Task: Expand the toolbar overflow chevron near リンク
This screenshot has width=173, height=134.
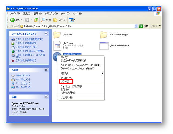Action: (x=160, y=25)
